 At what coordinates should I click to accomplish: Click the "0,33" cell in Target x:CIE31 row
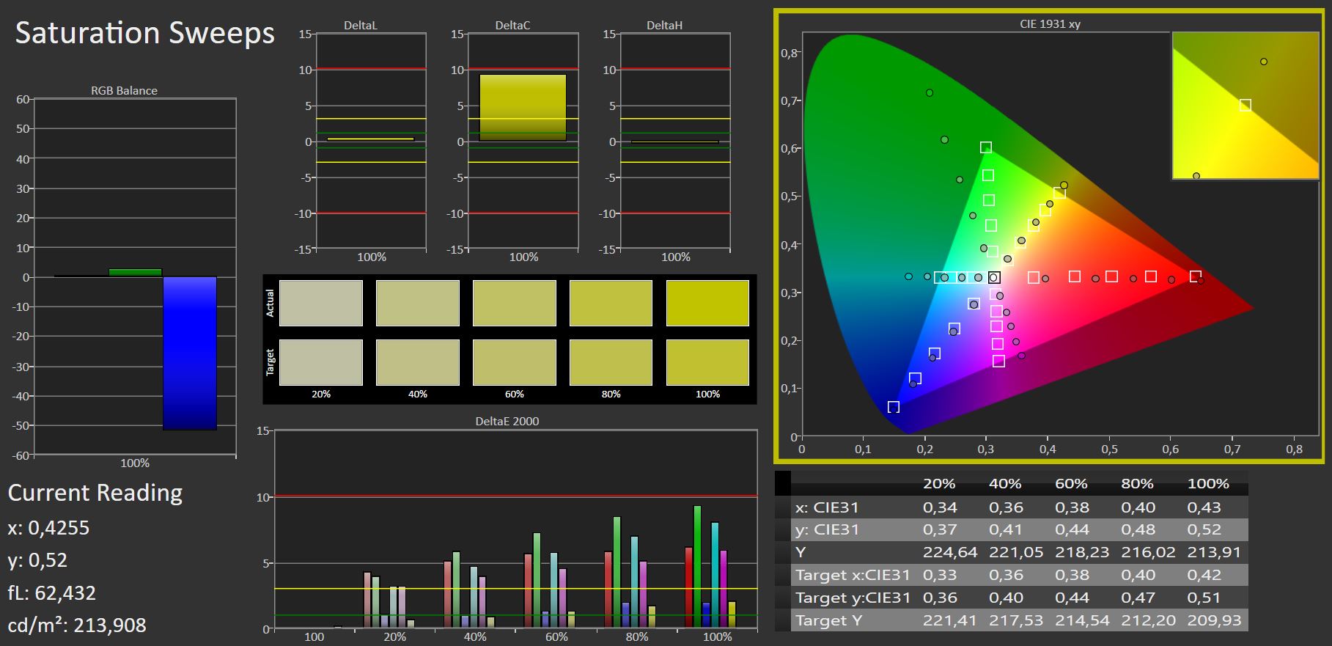[x=940, y=575]
